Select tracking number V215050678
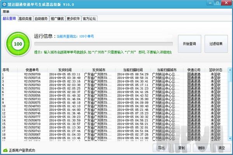This screenshot has width=233, height=155. (32, 120)
